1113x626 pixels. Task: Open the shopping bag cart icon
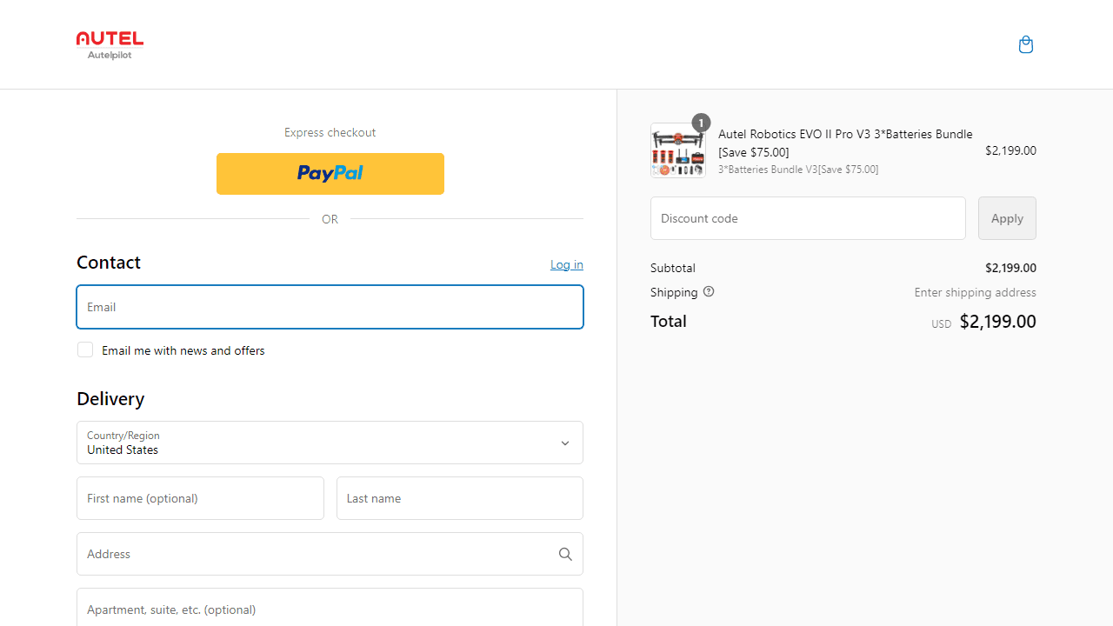click(1026, 44)
